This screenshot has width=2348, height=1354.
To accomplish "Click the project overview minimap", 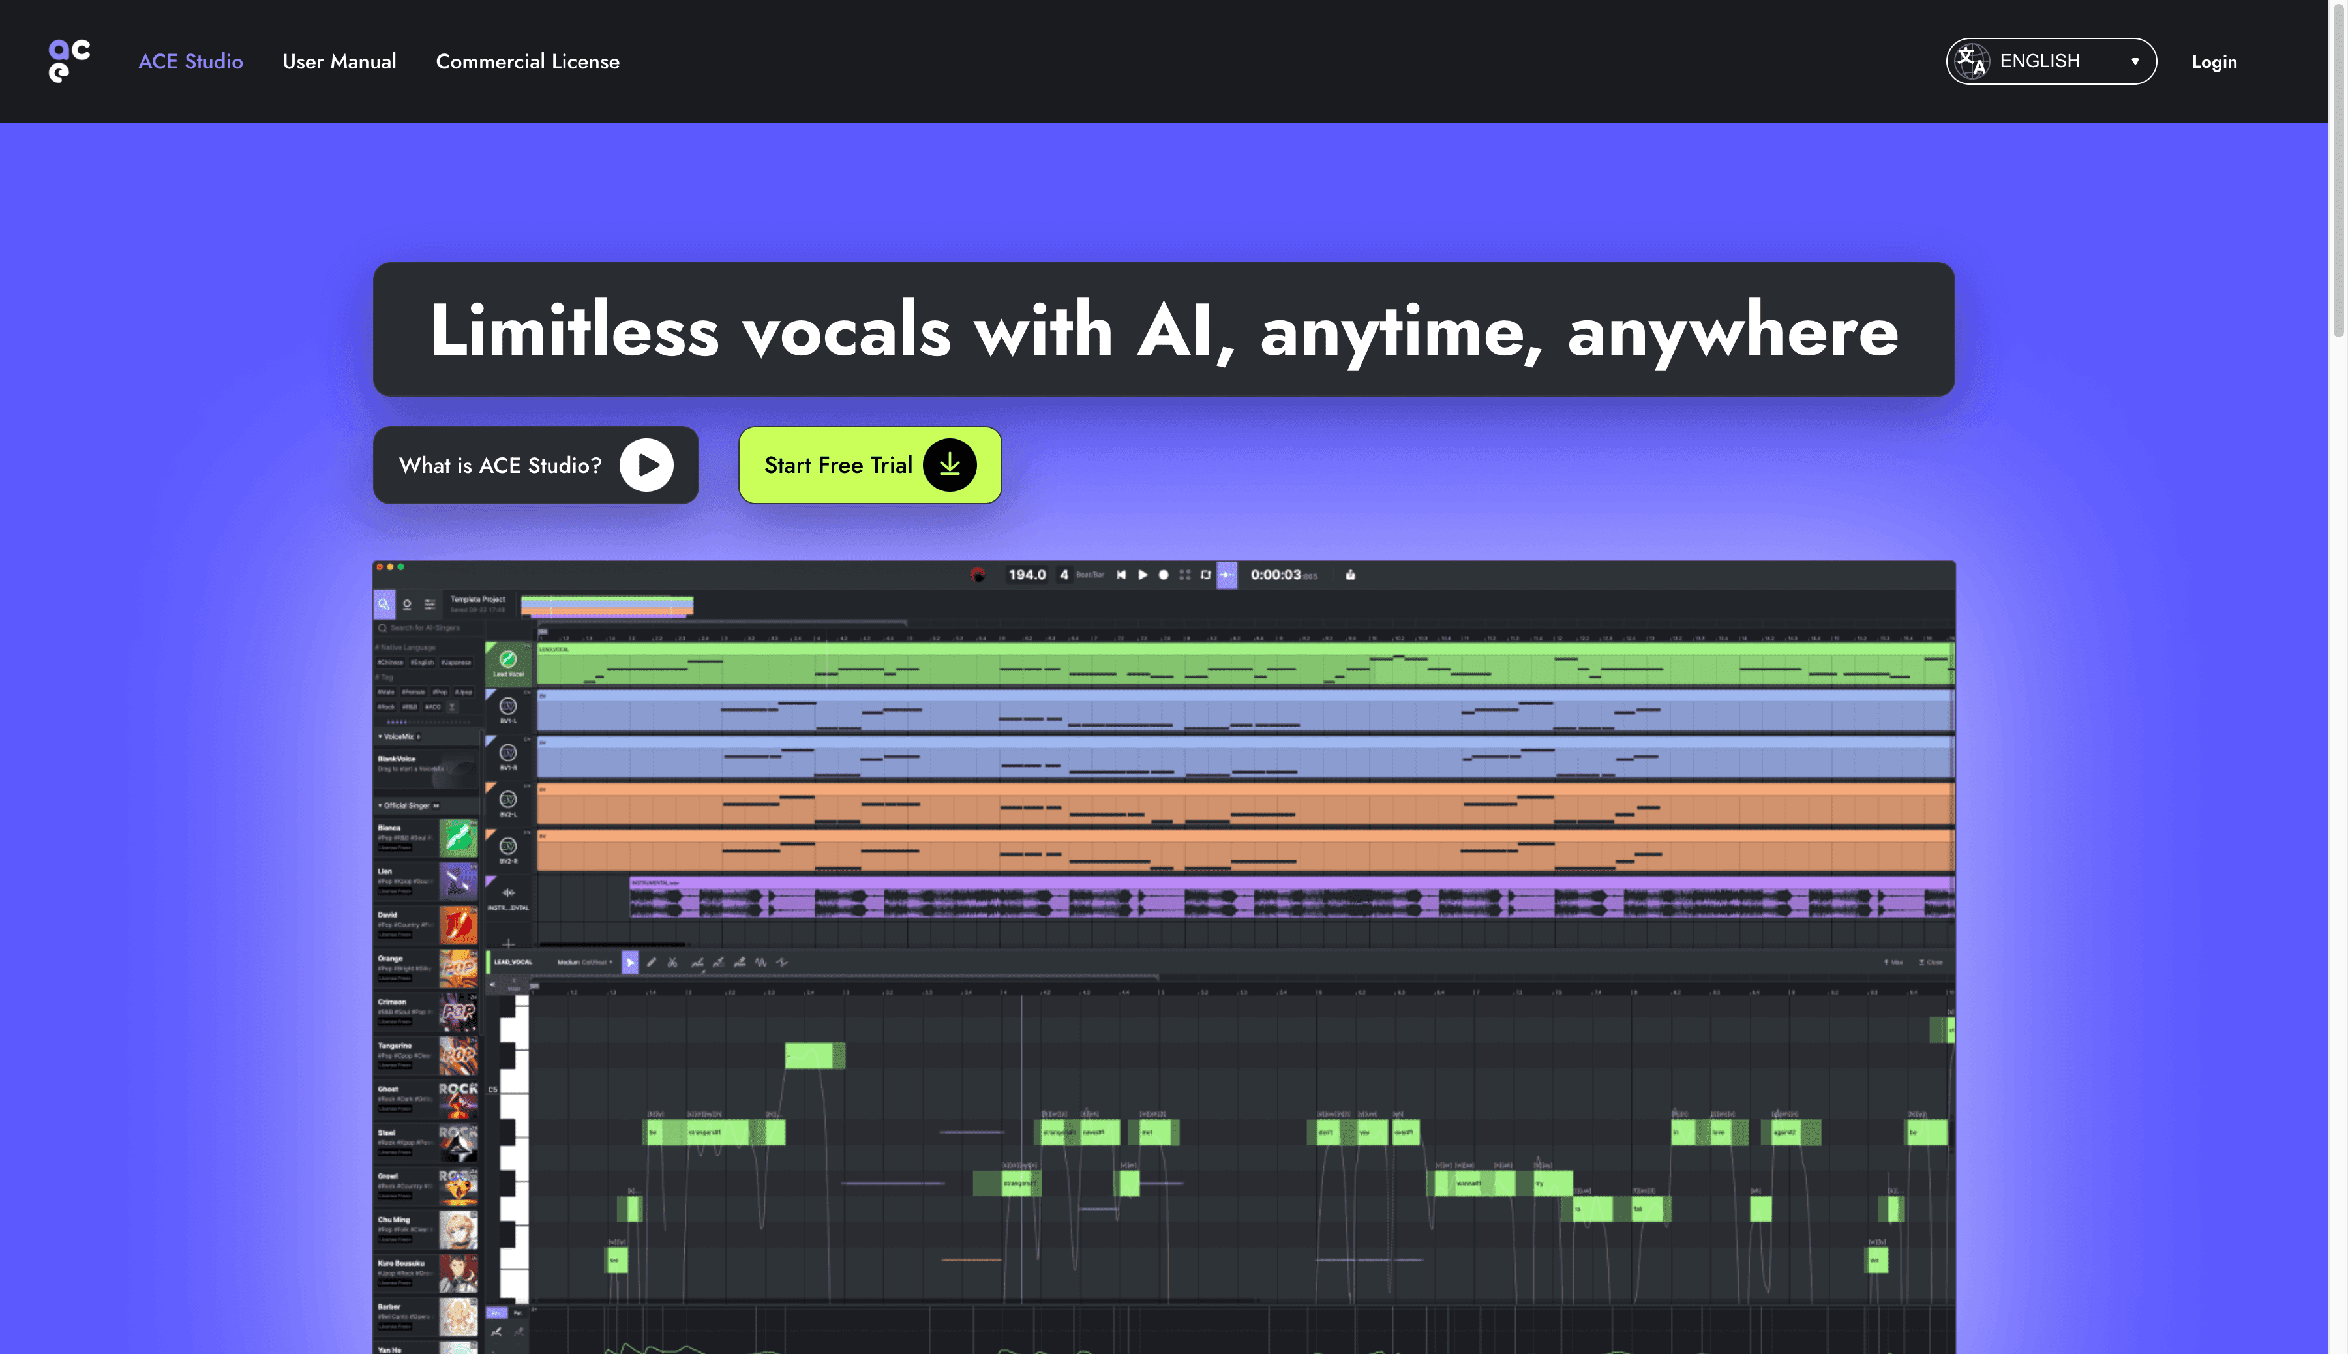I will point(607,607).
